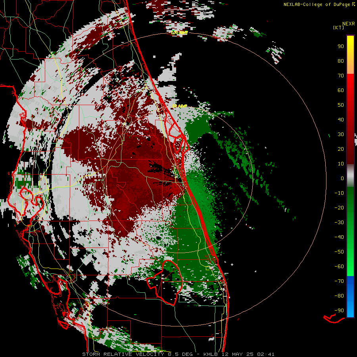Select the 80 knot scale label
Image resolution: width=357 pixels, height=357 pixels.
[341, 61]
